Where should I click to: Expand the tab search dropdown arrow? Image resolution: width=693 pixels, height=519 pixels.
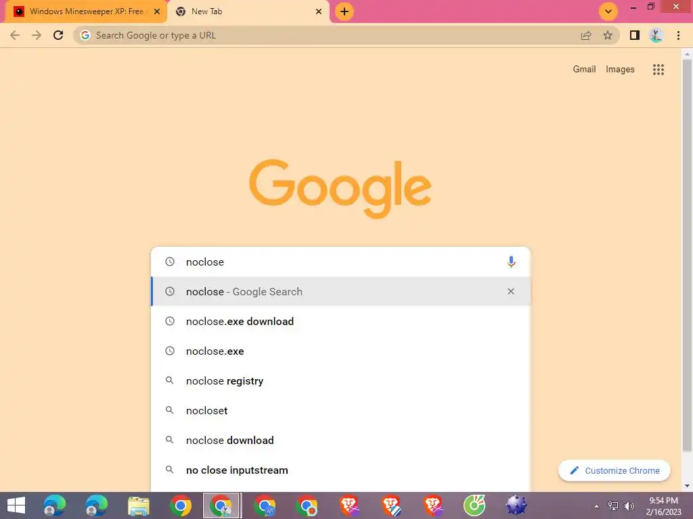pyautogui.click(x=608, y=11)
